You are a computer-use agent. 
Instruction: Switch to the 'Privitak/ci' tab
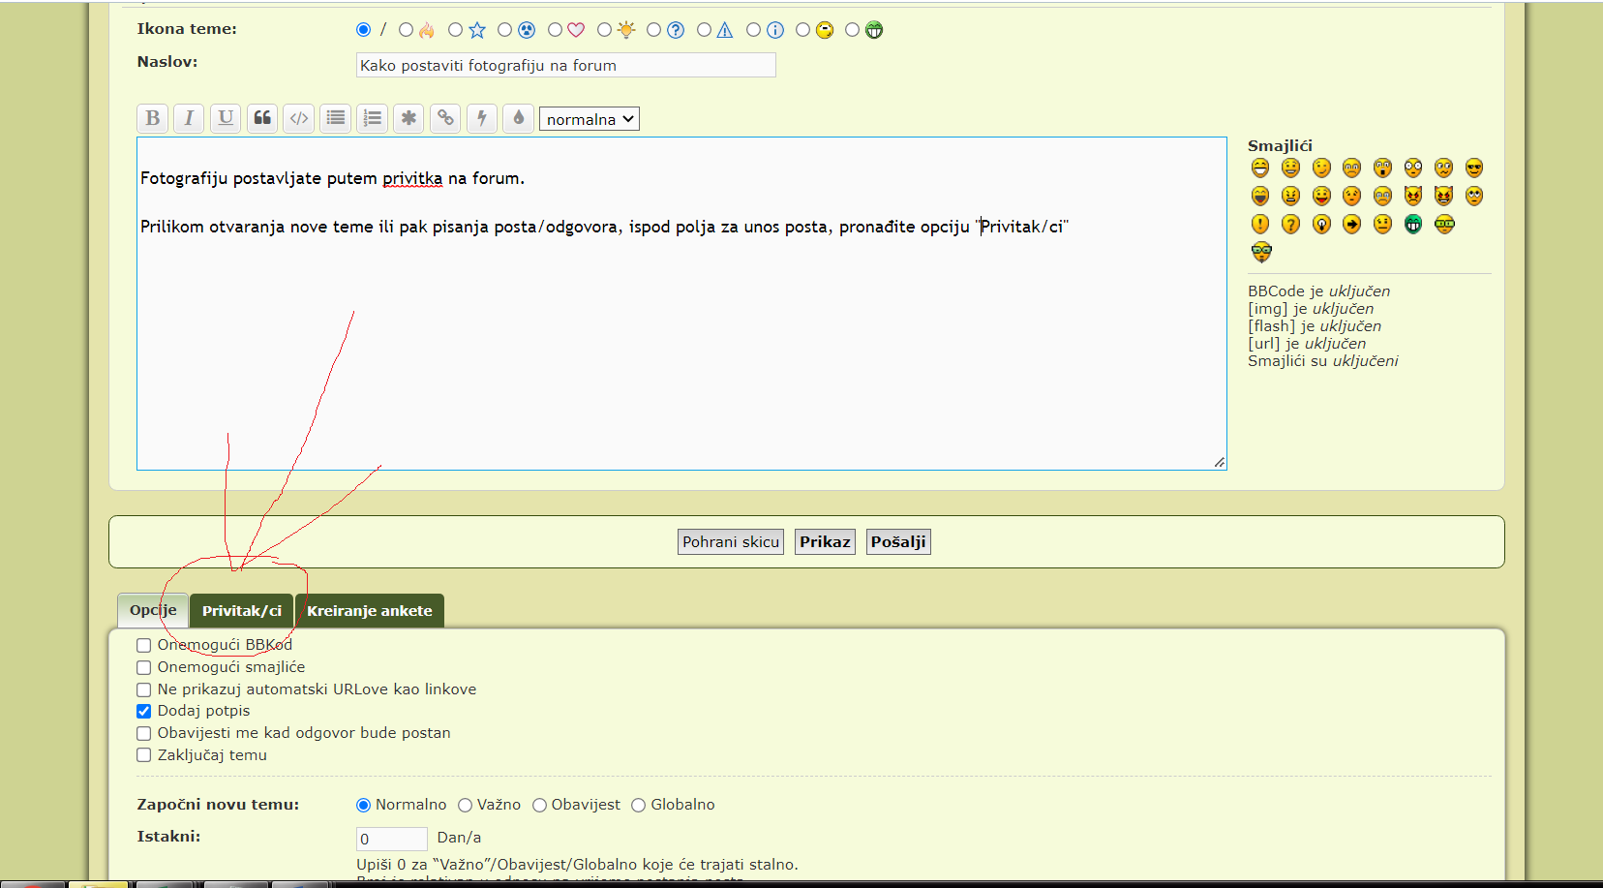tap(241, 611)
